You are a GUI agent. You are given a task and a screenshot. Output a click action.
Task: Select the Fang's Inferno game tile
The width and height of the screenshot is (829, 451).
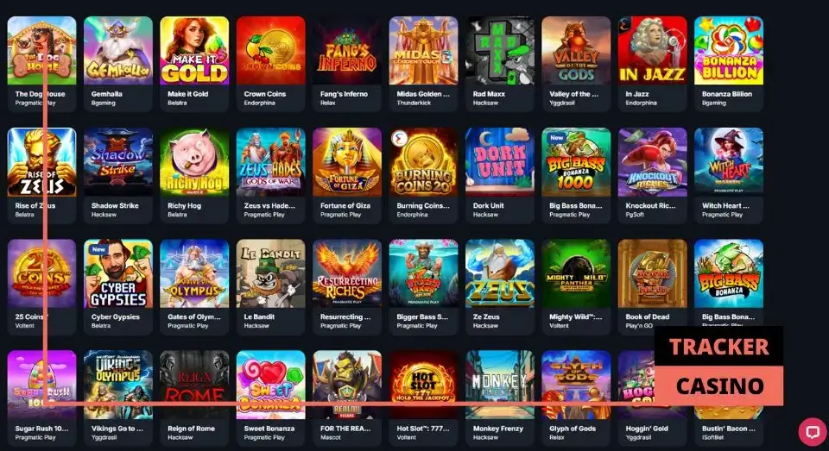(x=347, y=51)
